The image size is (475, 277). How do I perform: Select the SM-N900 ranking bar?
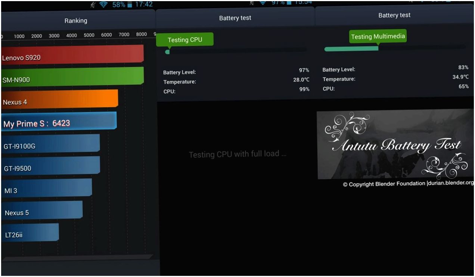click(72, 77)
